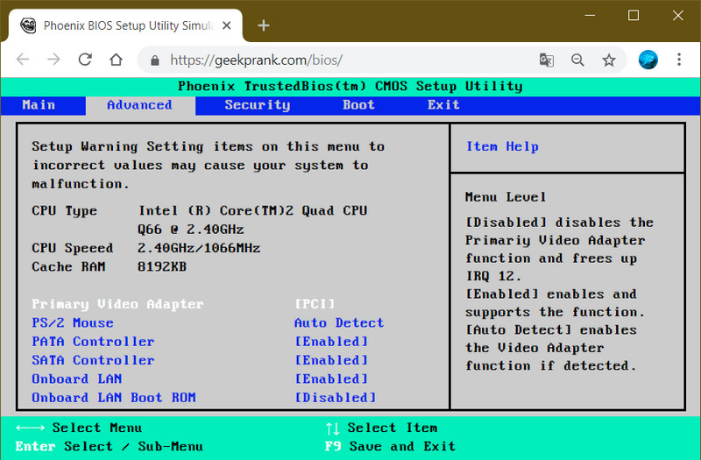Image resolution: width=701 pixels, height=460 pixels.
Task: Click the Enter Select / Sub-Menu hint
Action: click(x=109, y=446)
